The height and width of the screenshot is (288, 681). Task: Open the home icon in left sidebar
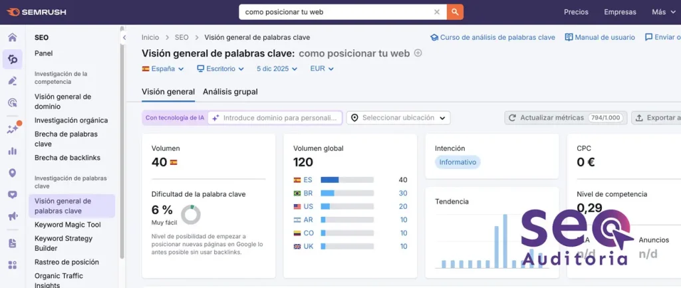tap(12, 37)
